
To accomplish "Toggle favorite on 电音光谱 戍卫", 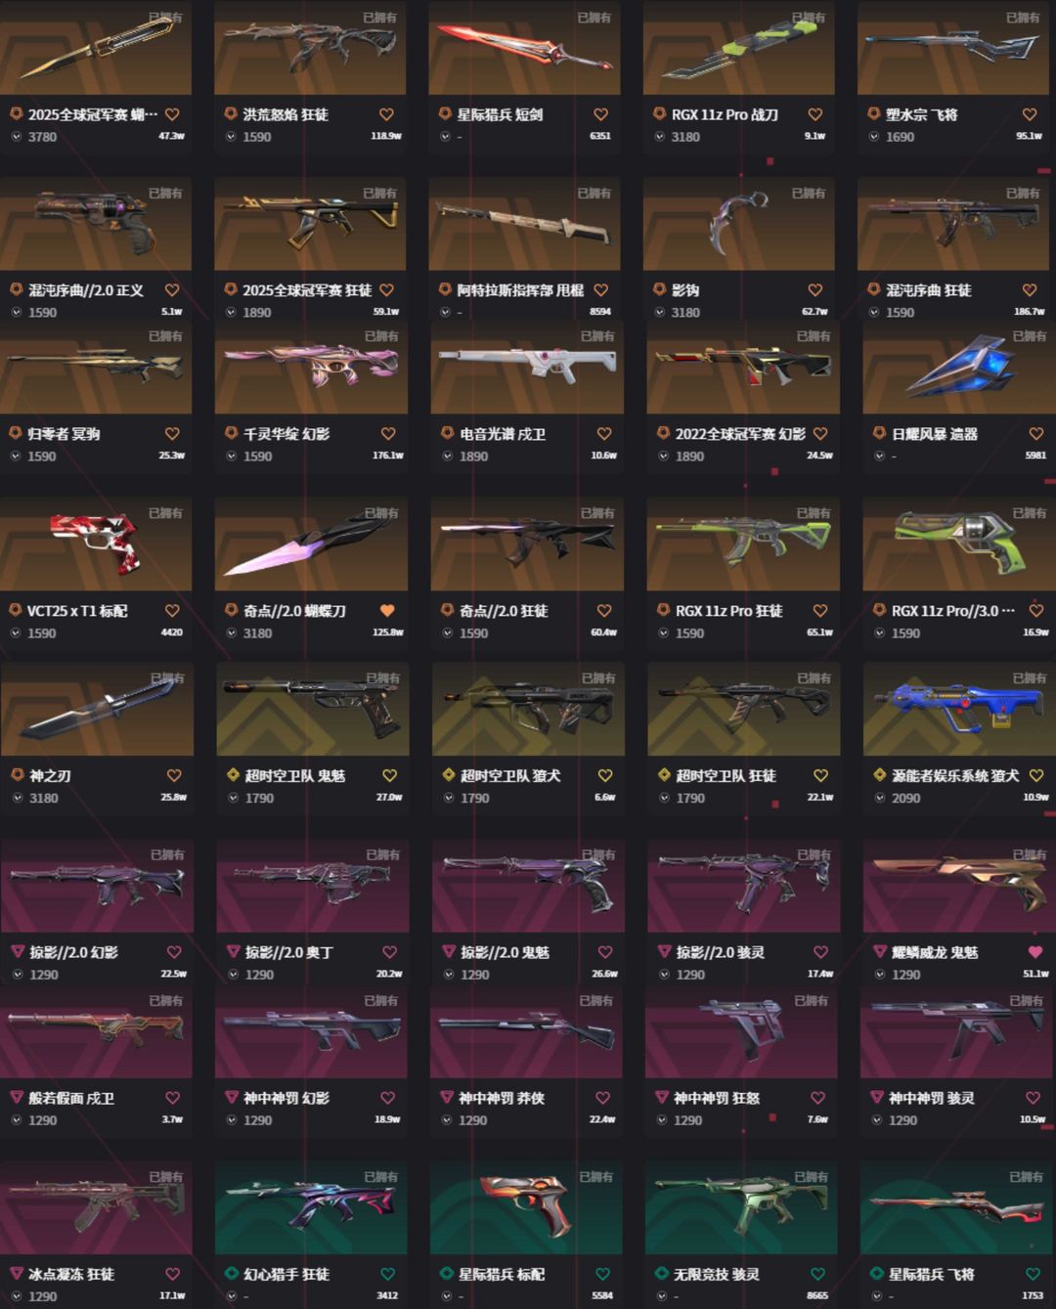I will (x=604, y=434).
